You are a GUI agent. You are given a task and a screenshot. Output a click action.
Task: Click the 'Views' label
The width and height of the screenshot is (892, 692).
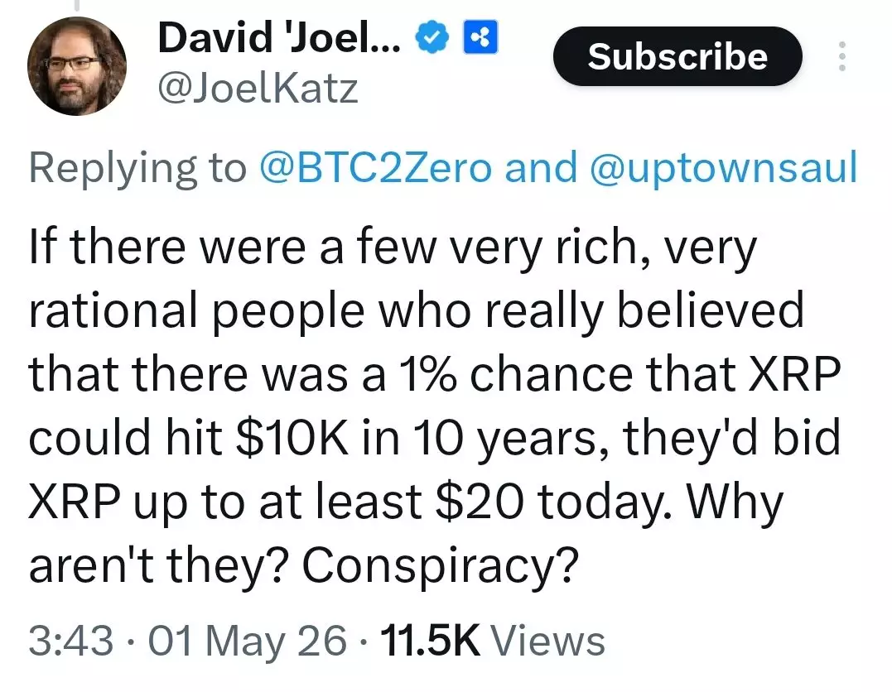tap(547, 640)
